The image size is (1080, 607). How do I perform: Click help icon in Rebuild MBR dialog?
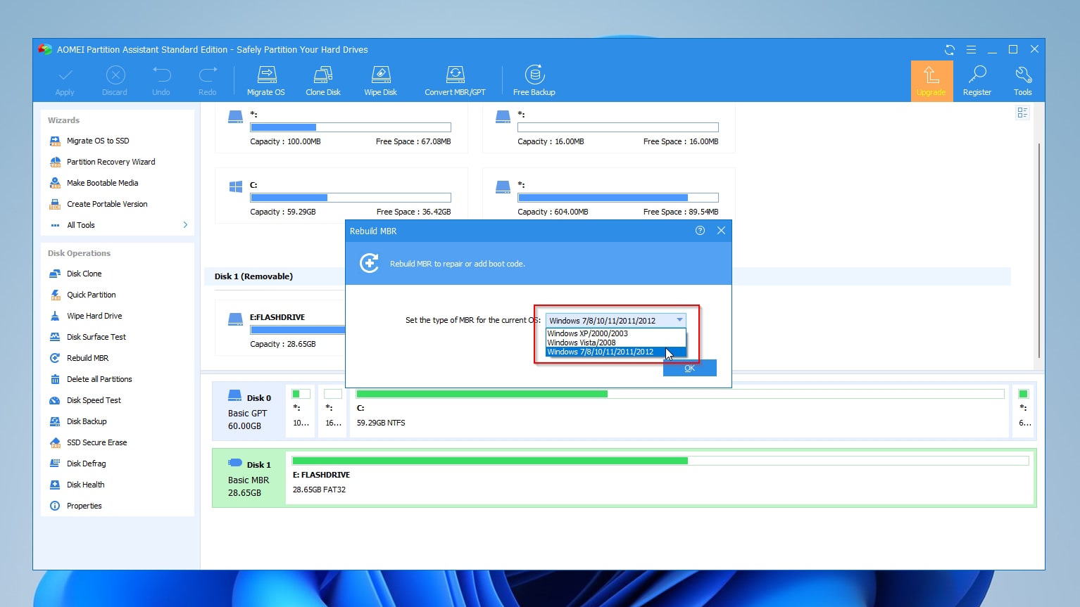point(700,231)
